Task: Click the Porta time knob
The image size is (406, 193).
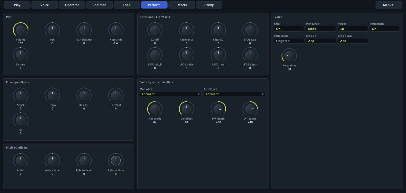Action: pyautogui.click(x=289, y=56)
